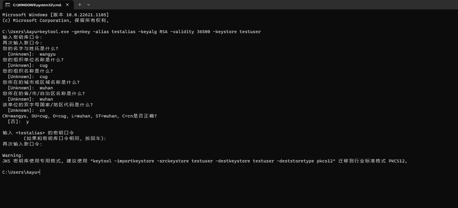Expand the new tab profile dropdown chevron

pyautogui.click(x=89, y=5)
